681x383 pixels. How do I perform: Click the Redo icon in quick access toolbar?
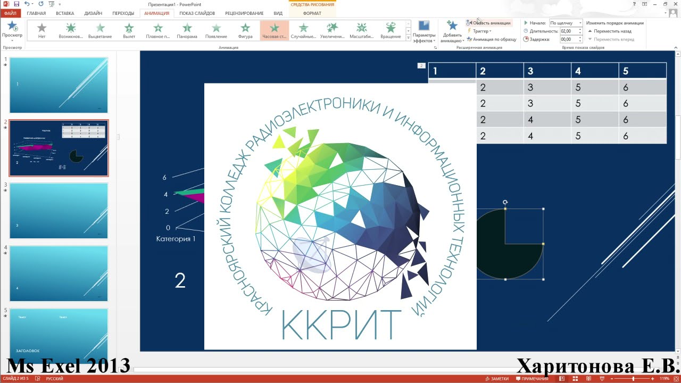pos(41,4)
